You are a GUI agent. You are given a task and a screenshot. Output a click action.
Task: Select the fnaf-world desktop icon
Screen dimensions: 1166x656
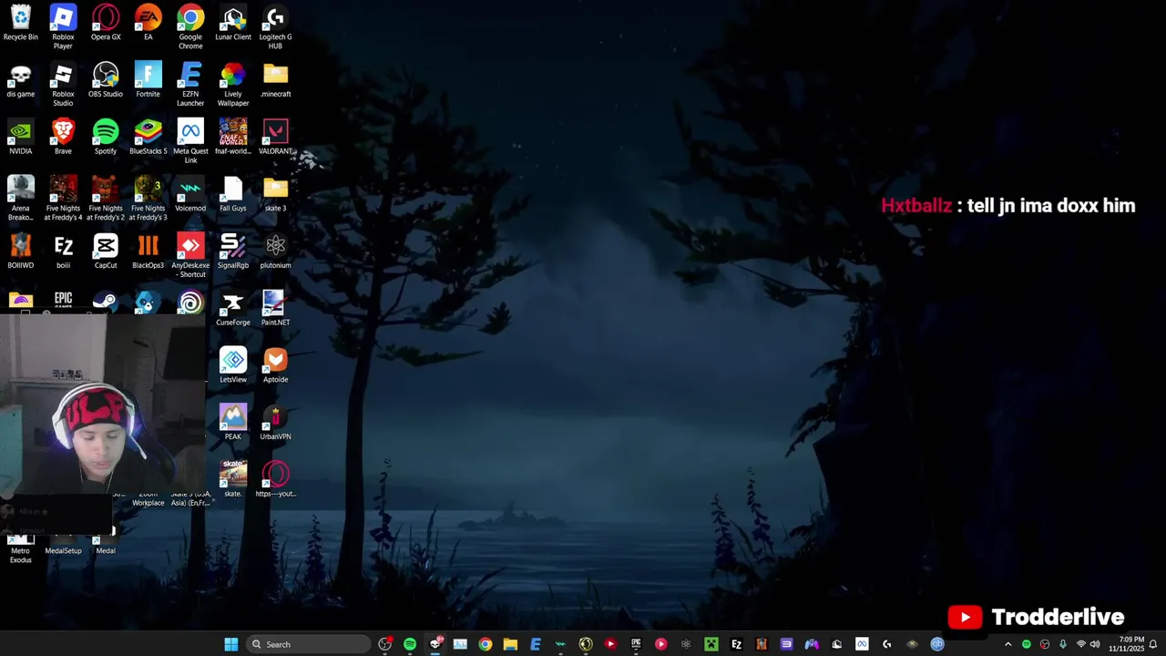coord(233,138)
